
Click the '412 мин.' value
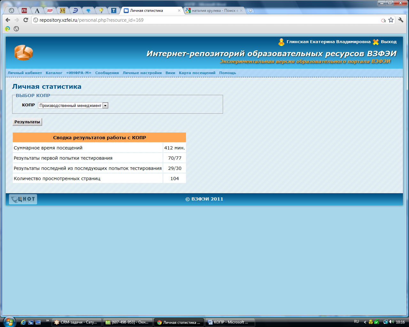click(174, 148)
